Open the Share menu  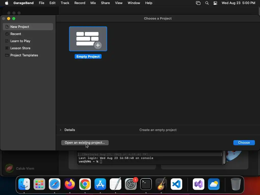[x=105, y=3]
